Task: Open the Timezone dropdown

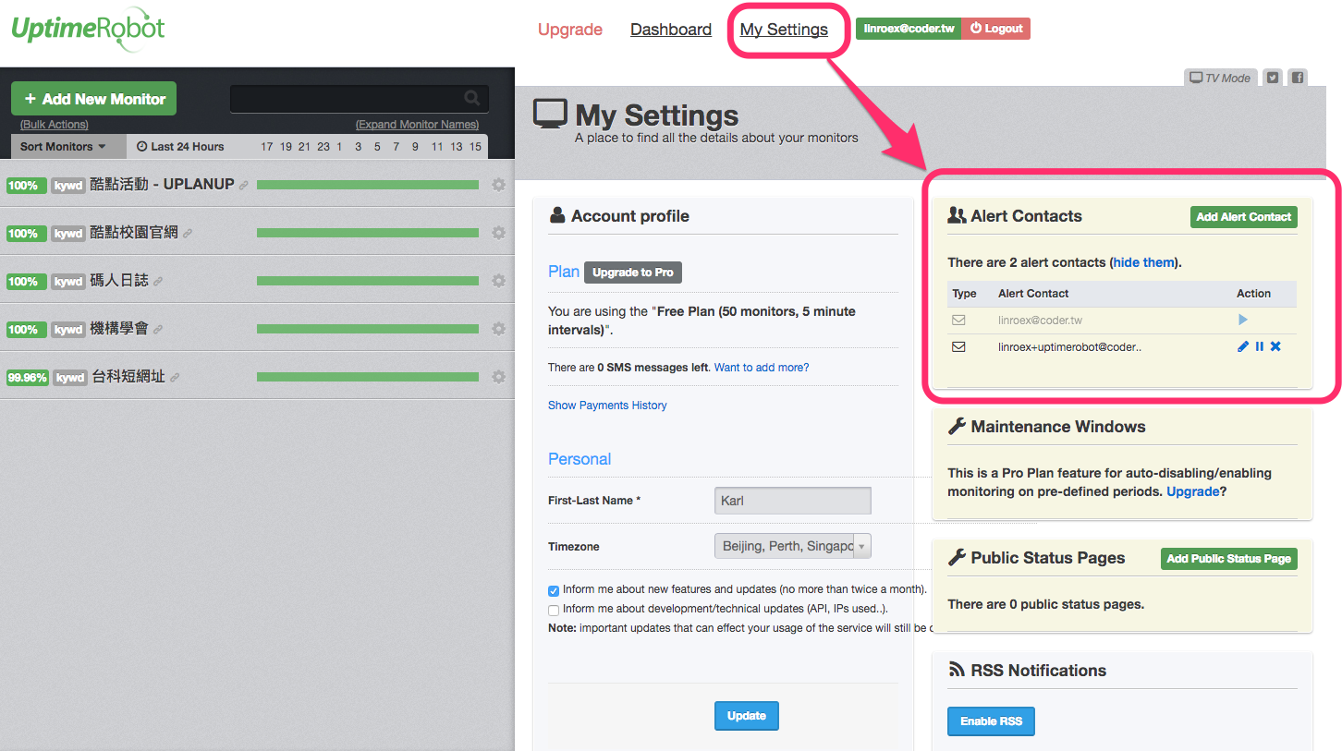Action: (x=793, y=546)
